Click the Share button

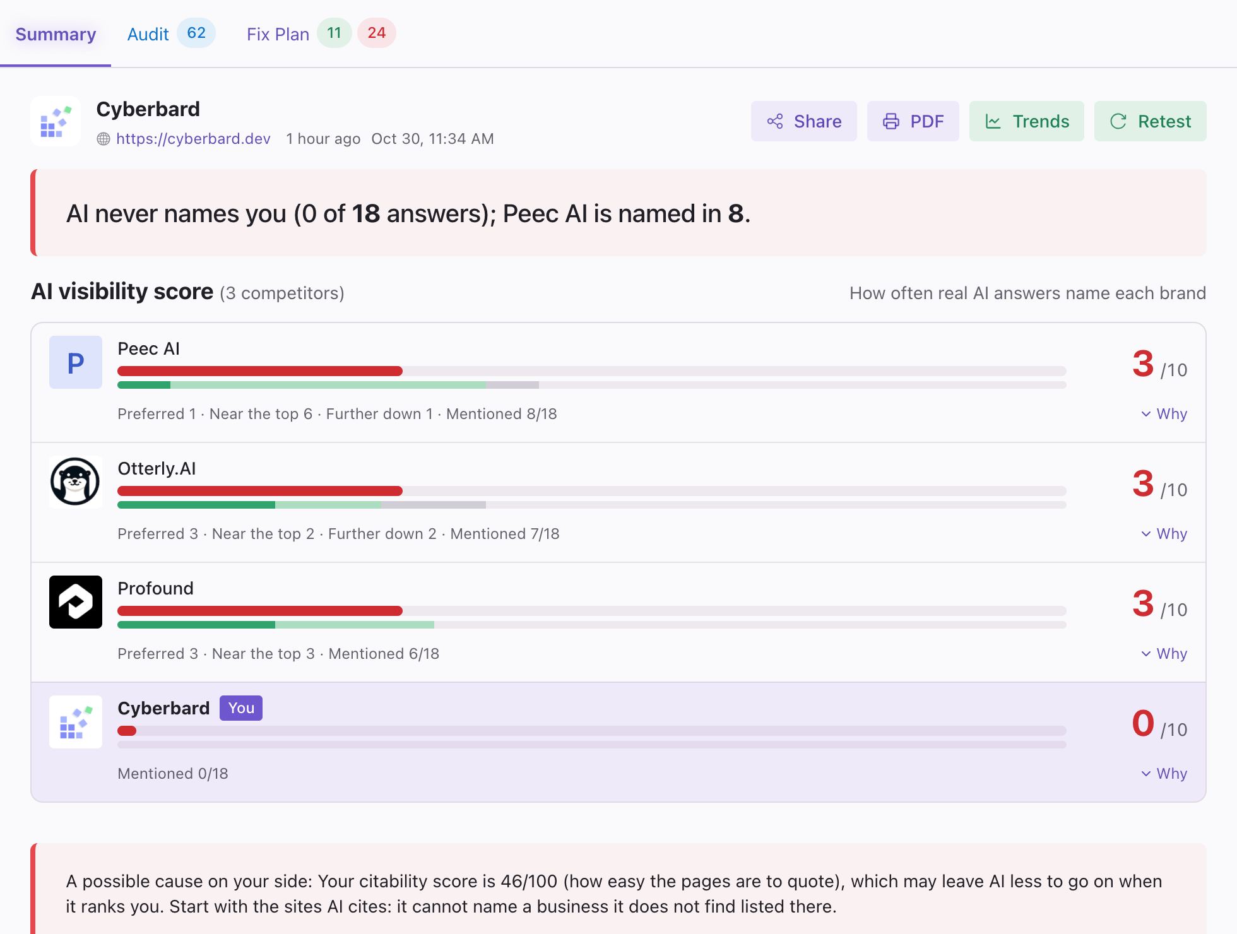coord(803,121)
